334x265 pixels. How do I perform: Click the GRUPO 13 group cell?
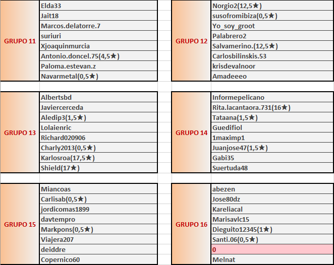(x=20, y=132)
